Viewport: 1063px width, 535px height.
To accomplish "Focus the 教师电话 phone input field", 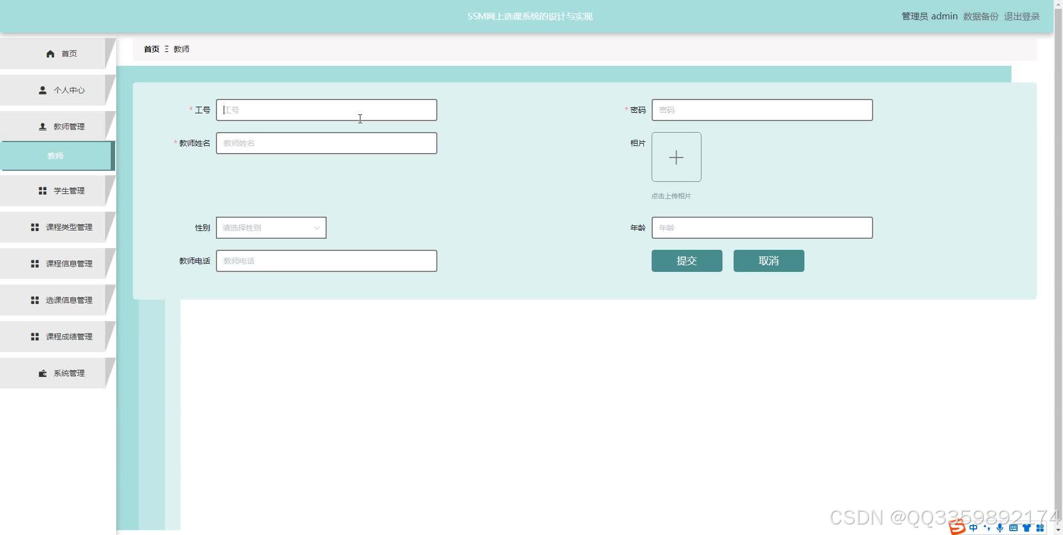I will point(326,261).
